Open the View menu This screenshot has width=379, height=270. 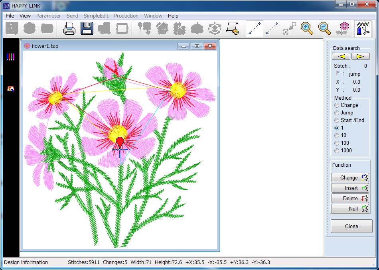pos(25,16)
